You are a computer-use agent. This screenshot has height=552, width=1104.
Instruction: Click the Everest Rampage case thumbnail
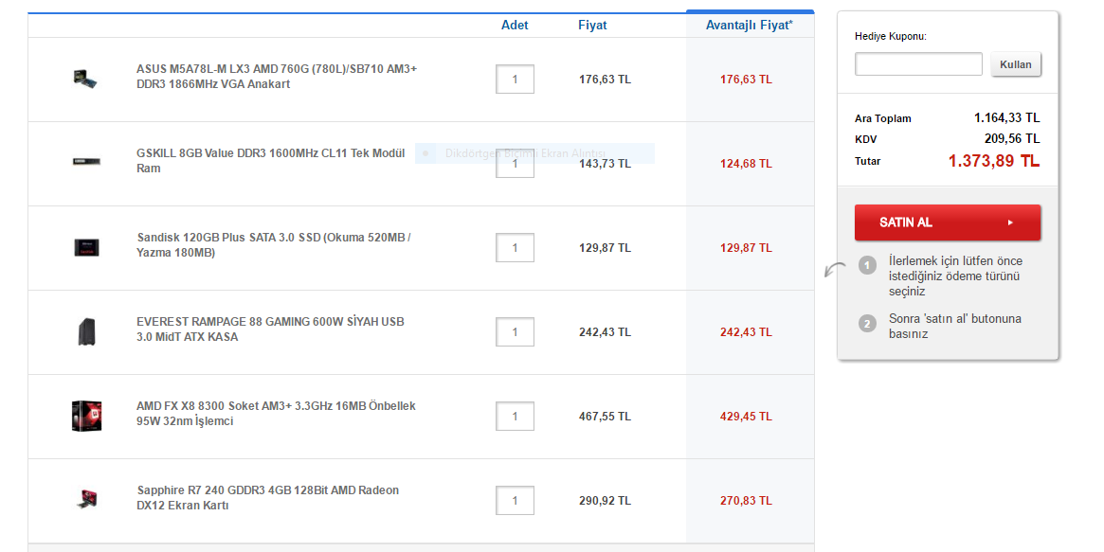(86, 332)
